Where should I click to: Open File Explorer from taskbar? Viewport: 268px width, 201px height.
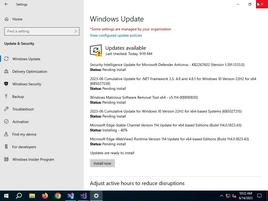coord(32,196)
